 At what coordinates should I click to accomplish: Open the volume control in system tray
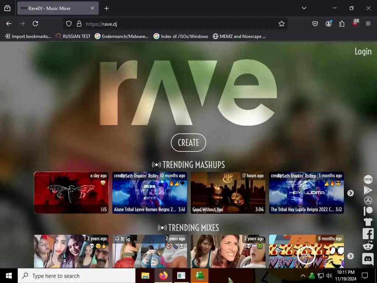329,276
